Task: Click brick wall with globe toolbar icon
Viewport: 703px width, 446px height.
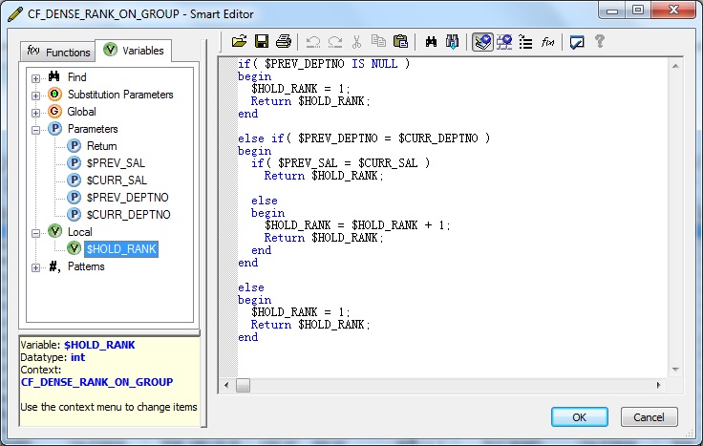Action: pyautogui.click(x=504, y=42)
